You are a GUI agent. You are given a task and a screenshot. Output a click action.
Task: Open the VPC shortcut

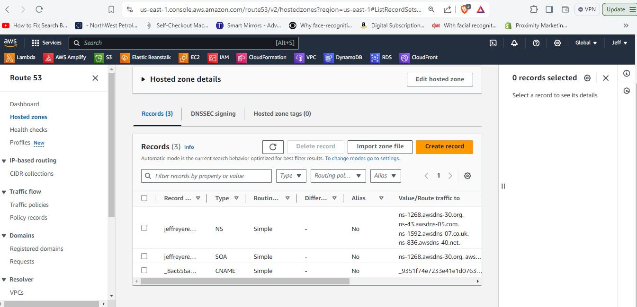pos(305,58)
